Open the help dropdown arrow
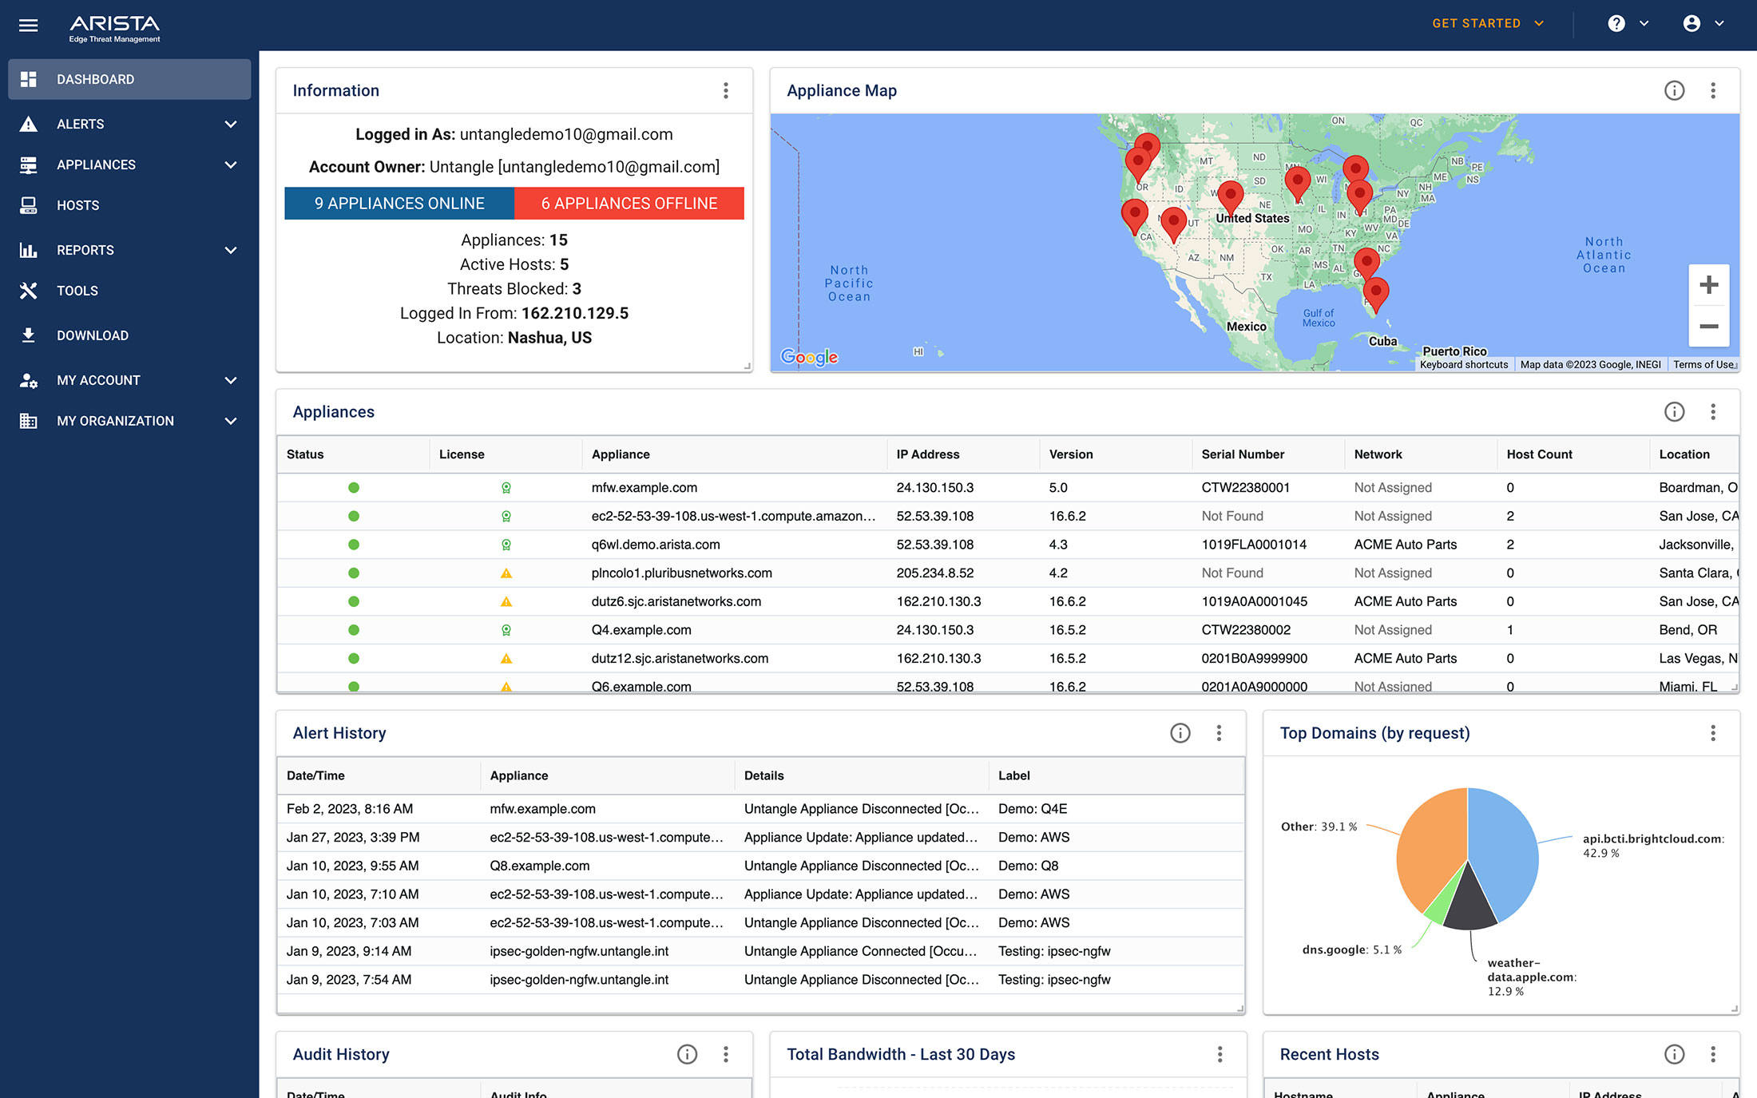 coord(1644,24)
